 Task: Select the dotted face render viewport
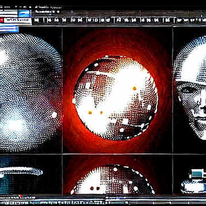click(x=190, y=90)
